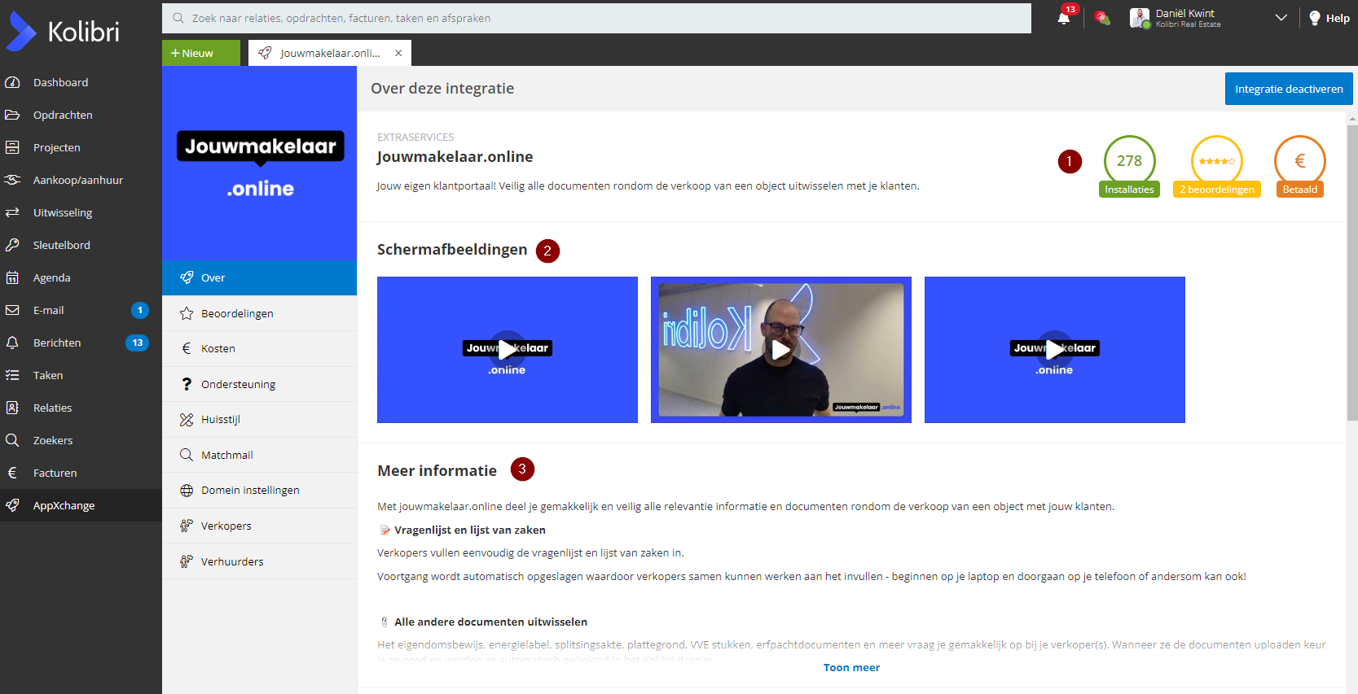This screenshot has width=1358, height=694.
Task: Open the Berichten bell icon in sidebar
Action: pyautogui.click(x=12, y=343)
